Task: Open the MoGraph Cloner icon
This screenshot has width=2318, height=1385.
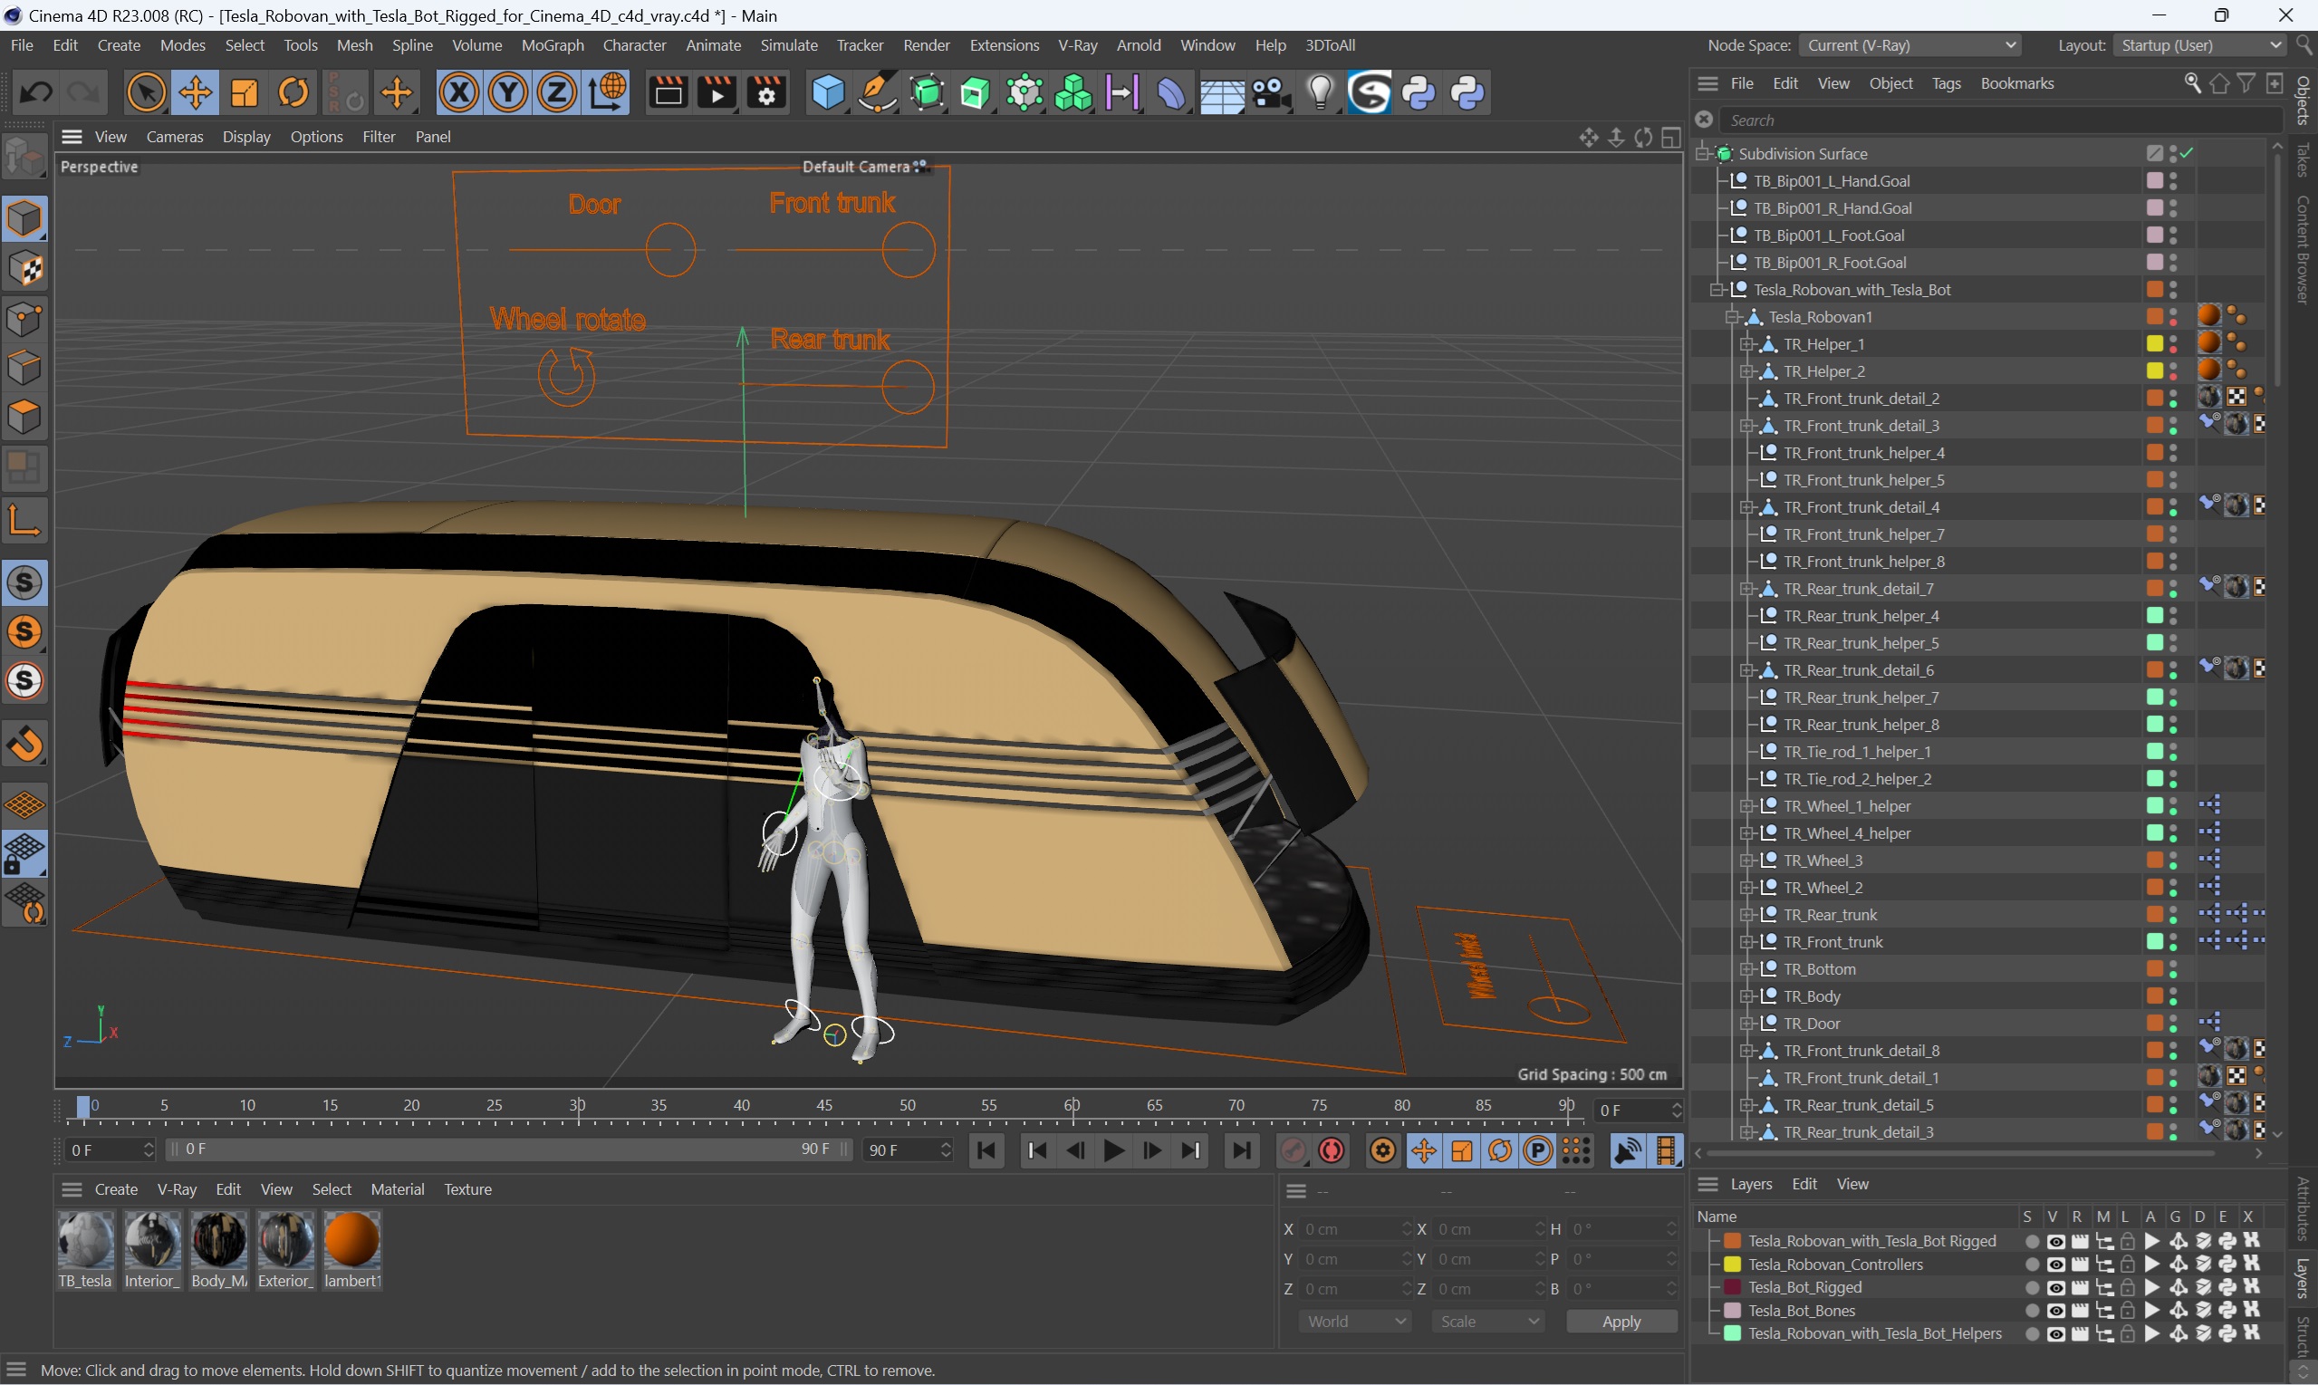Action: click(1073, 92)
